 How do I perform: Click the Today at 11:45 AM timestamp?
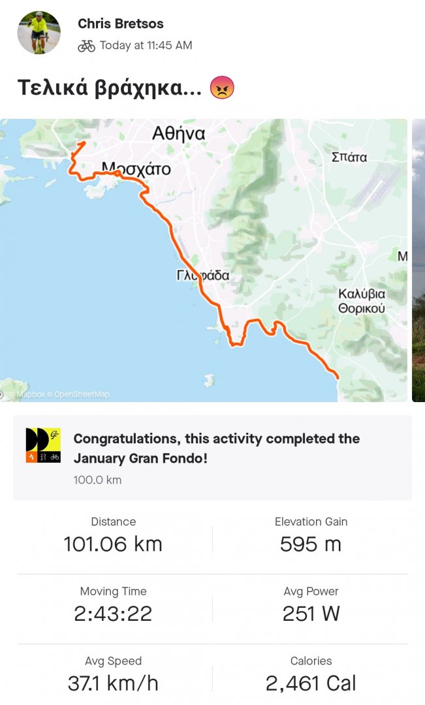click(x=146, y=46)
